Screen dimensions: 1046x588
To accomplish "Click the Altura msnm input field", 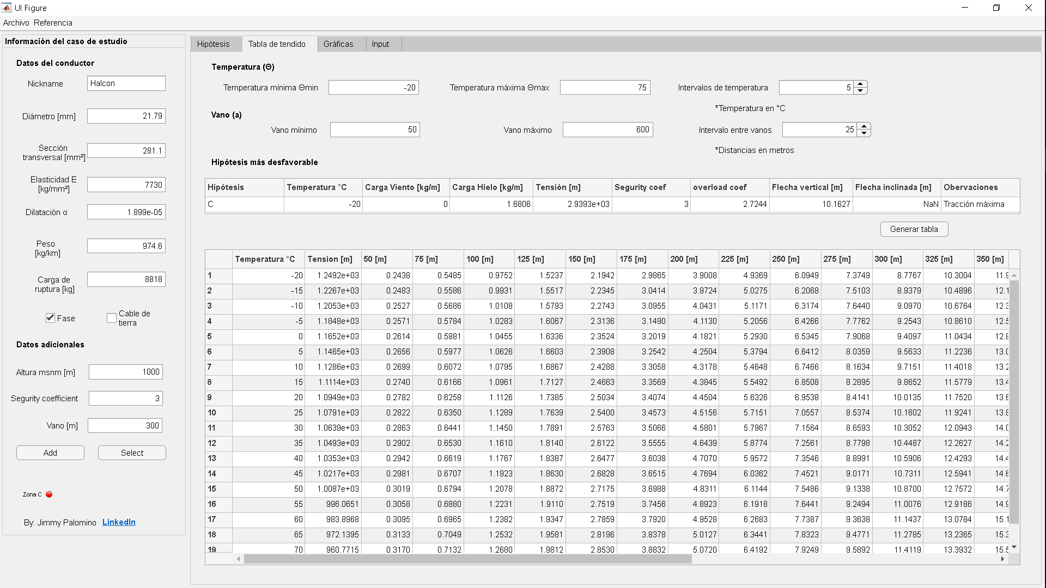I will 126,372.
